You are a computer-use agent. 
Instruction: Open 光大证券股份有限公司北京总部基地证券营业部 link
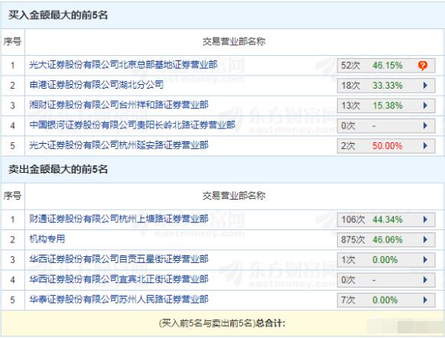click(x=123, y=65)
